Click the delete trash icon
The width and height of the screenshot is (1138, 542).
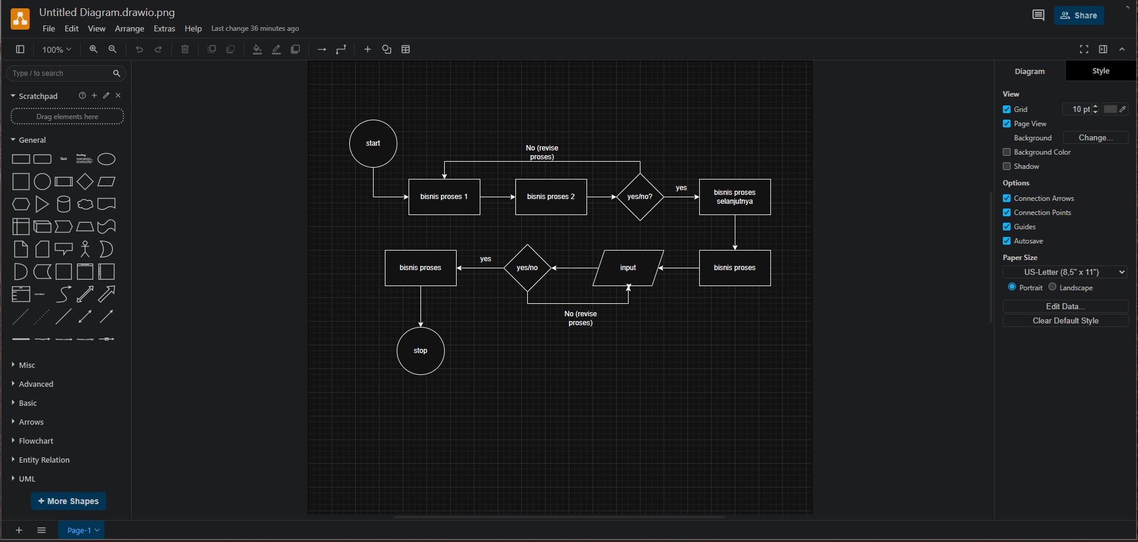(185, 49)
